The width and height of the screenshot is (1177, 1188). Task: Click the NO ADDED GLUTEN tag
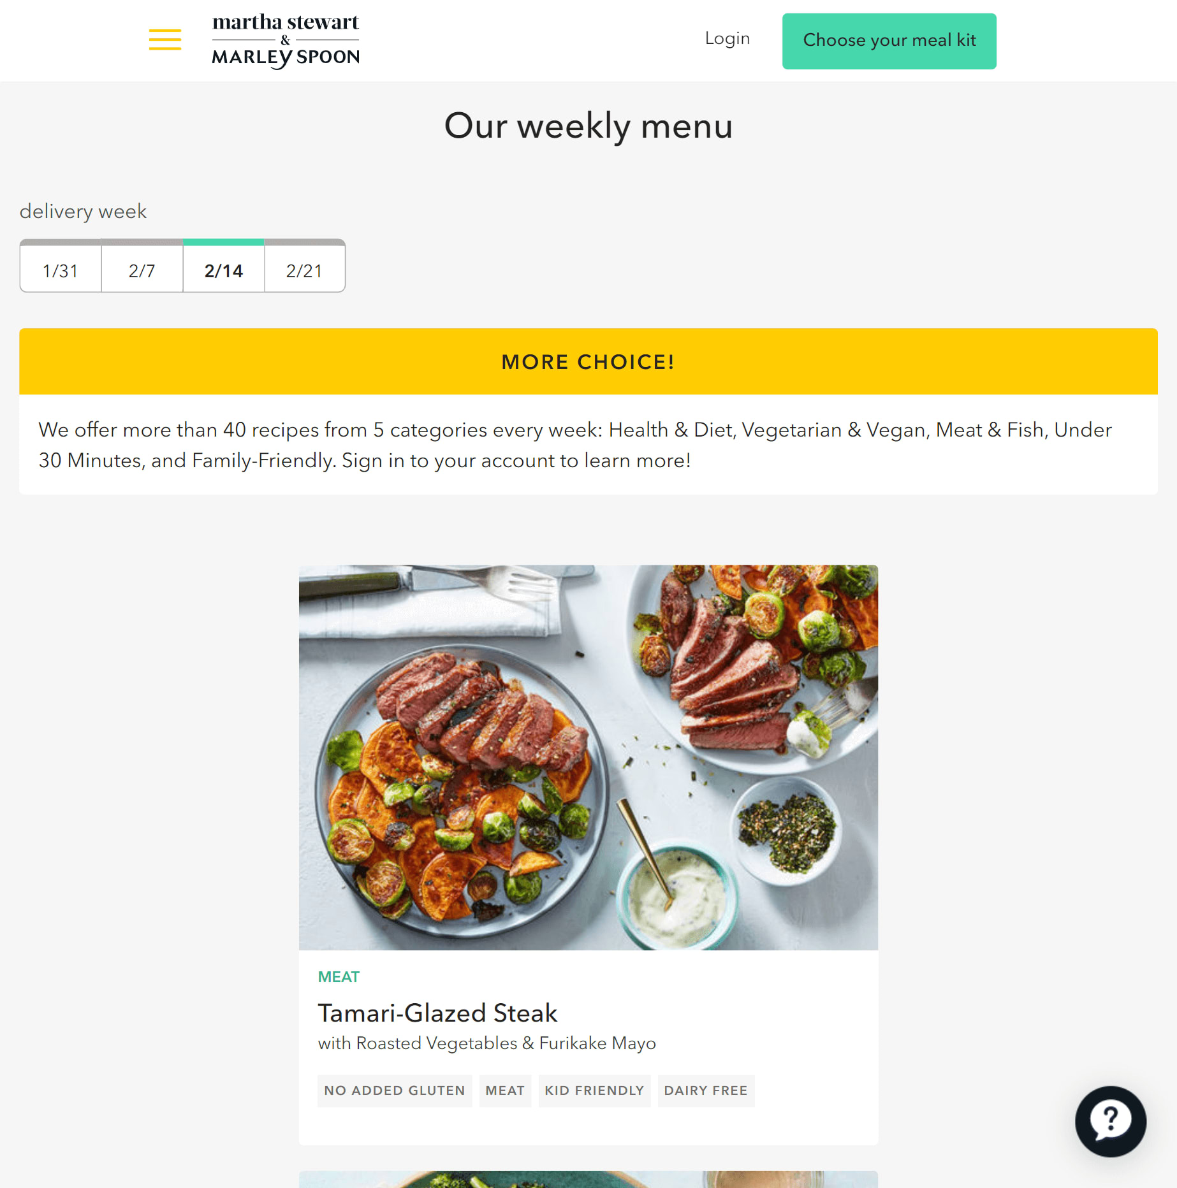395,1090
